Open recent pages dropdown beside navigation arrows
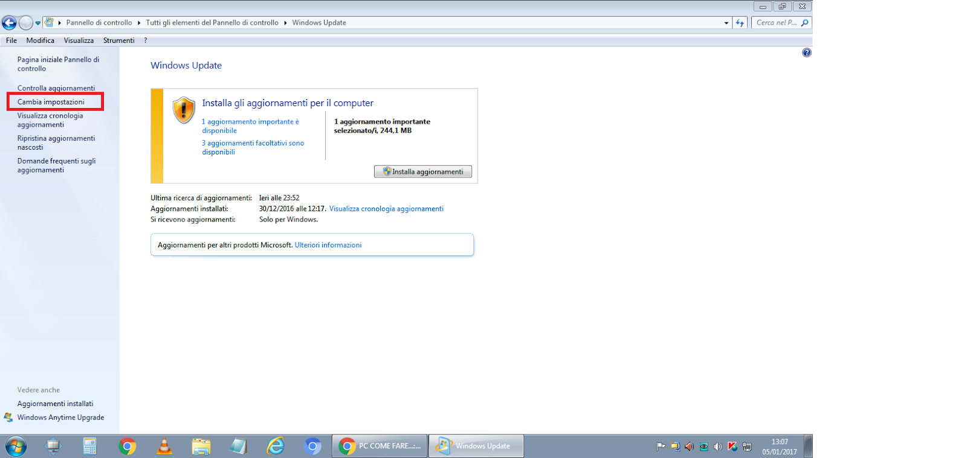This screenshot has height=458, width=967. pyautogui.click(x=37, y=23)
